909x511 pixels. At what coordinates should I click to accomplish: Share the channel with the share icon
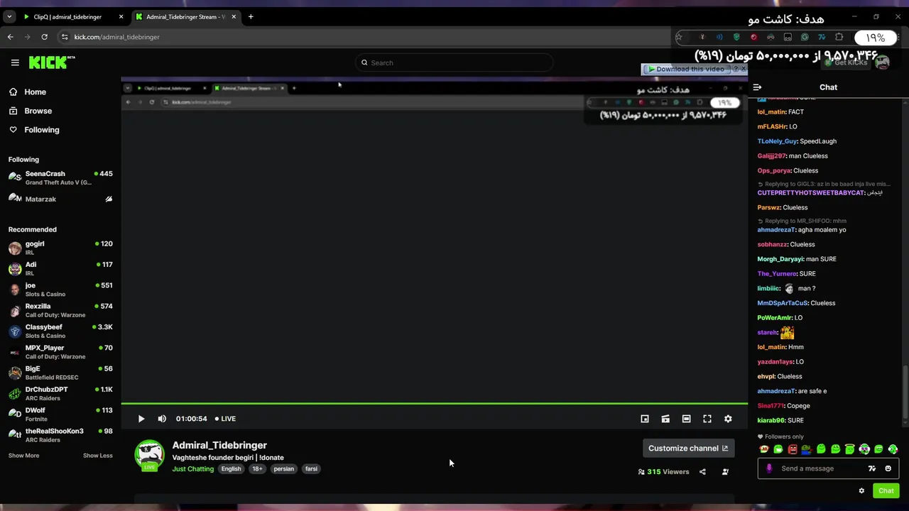[702, 472]
